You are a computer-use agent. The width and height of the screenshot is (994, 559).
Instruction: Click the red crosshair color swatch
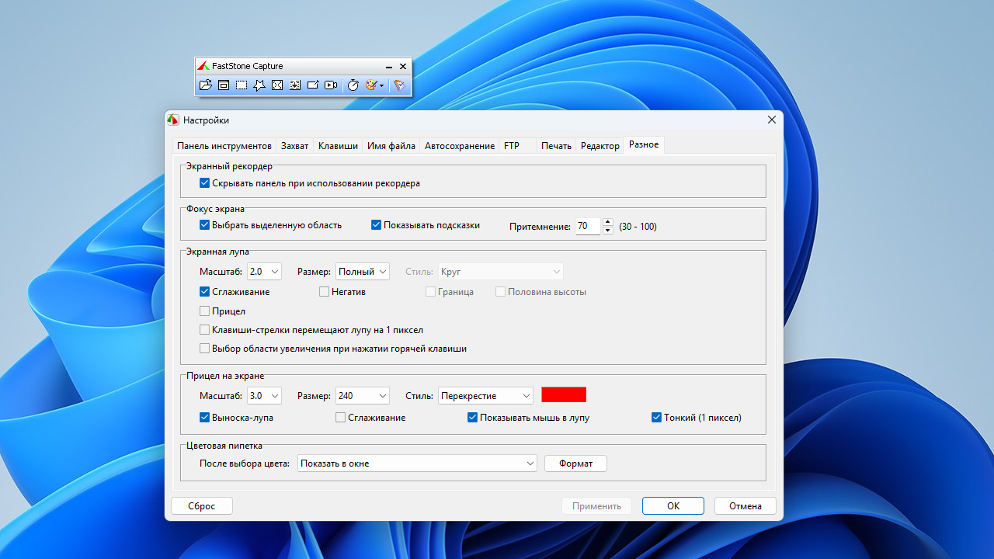[564, 395]
